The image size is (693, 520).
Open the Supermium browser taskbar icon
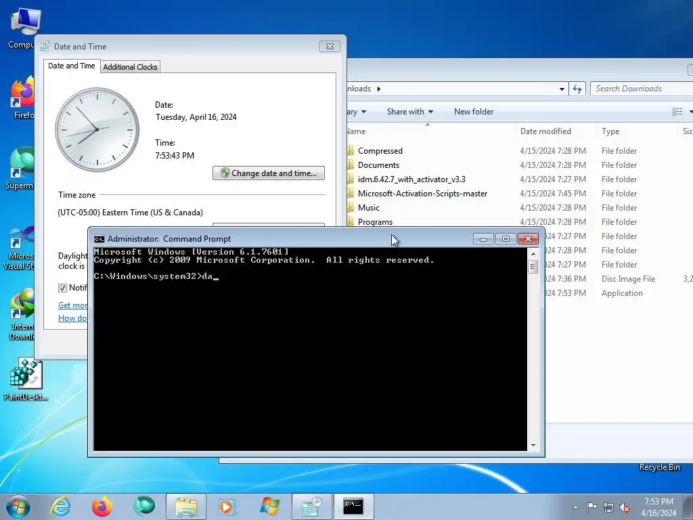(x=144, y=506)
